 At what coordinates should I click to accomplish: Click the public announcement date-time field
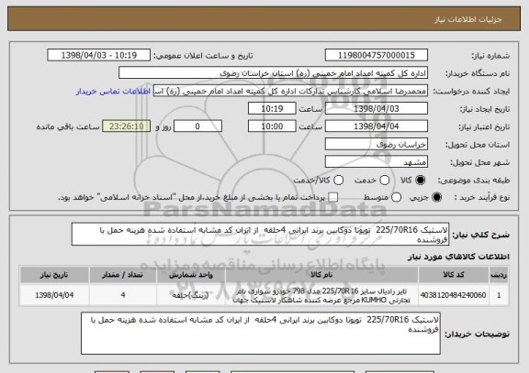pyautogui.click(x=99, y=55)
